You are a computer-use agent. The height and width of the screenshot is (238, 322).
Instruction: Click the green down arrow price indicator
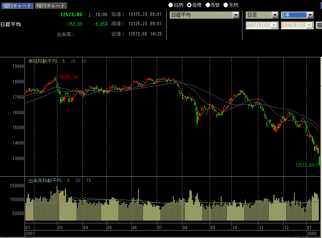tap(90, 15)
